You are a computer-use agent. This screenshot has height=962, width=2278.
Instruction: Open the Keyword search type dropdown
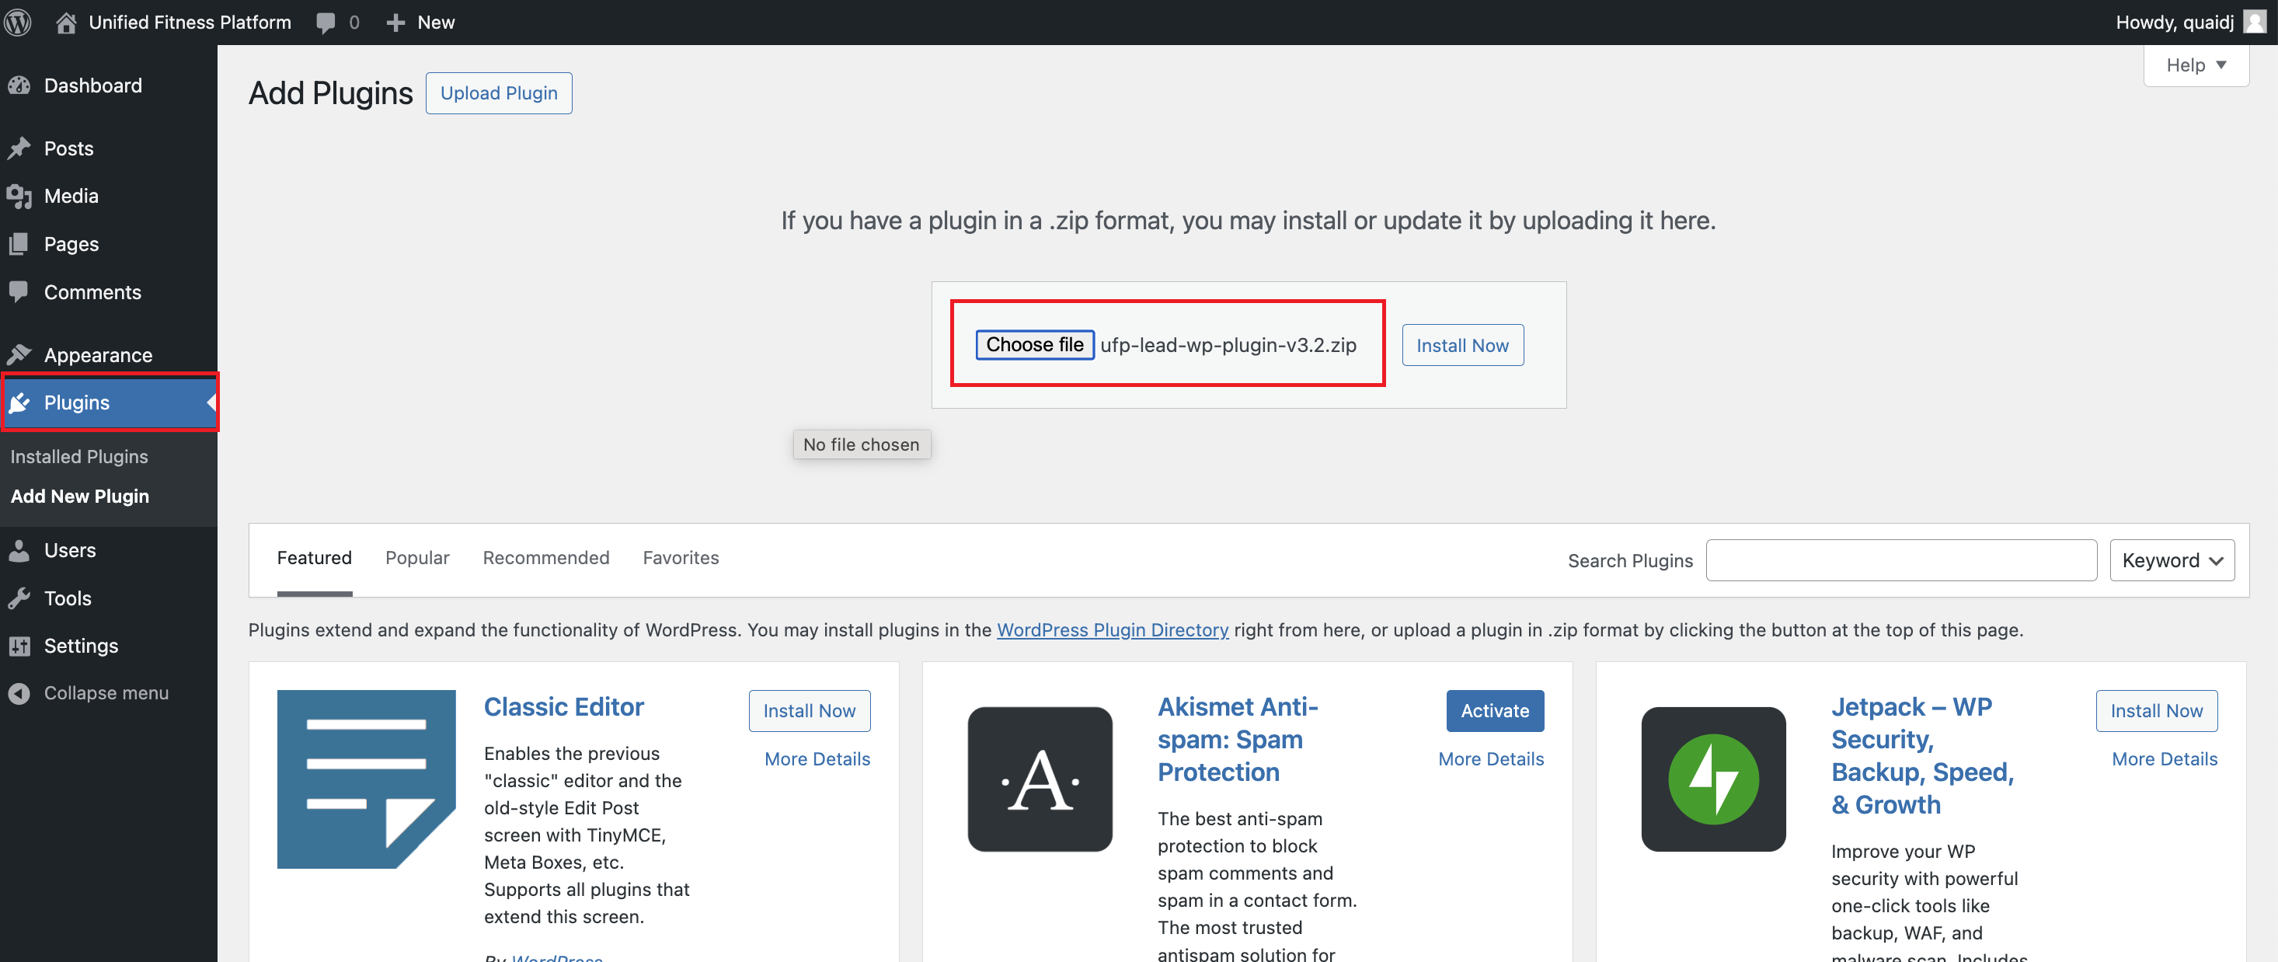tap(2171, 560)
